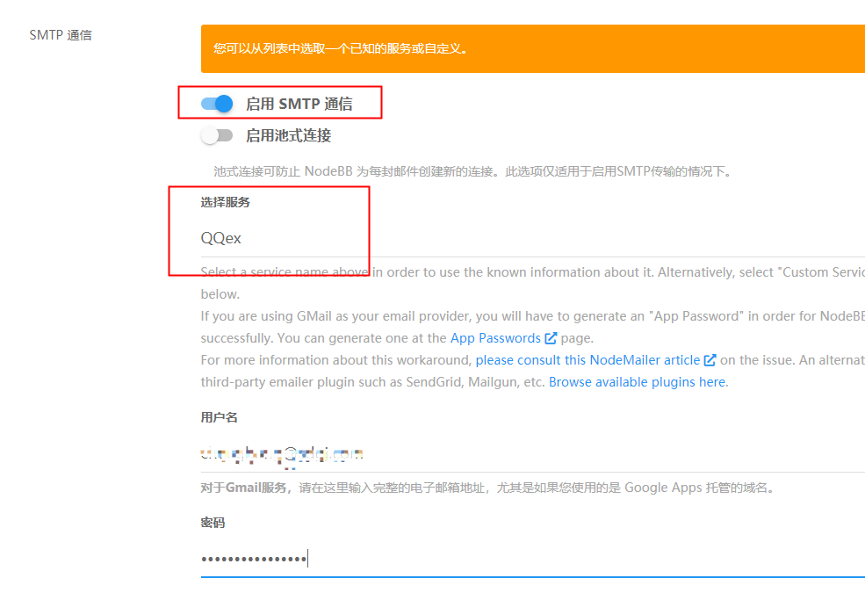Disable the 启用 SMTP 通信 switch
Image resolution: width=865 pixels, height=600 pixels.
[217, 104]
